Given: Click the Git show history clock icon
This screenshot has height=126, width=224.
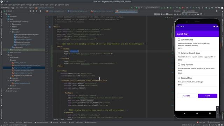Looking at the screenshot, I should [199, 8].
